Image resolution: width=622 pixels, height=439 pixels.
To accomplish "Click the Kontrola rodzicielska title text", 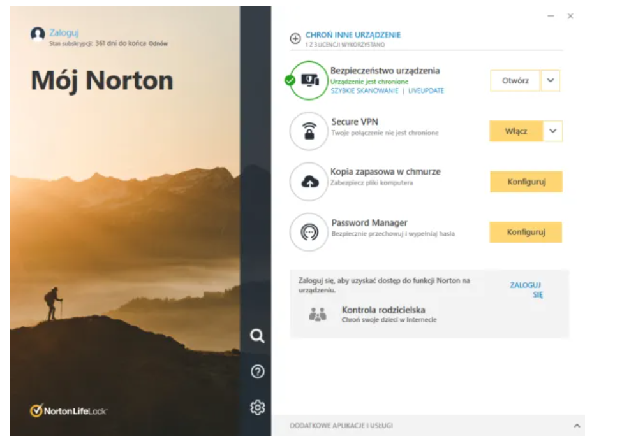I will coord(383,310).
